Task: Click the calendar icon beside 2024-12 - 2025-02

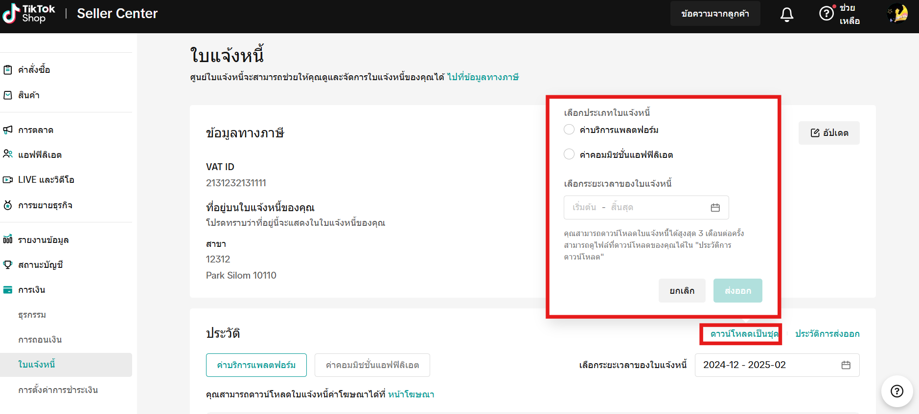Action: click(846, 365)
